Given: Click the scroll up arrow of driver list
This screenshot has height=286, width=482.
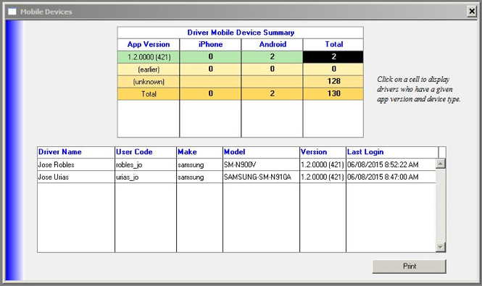Looking at the screenshot, I should click(x=441, y=164).
